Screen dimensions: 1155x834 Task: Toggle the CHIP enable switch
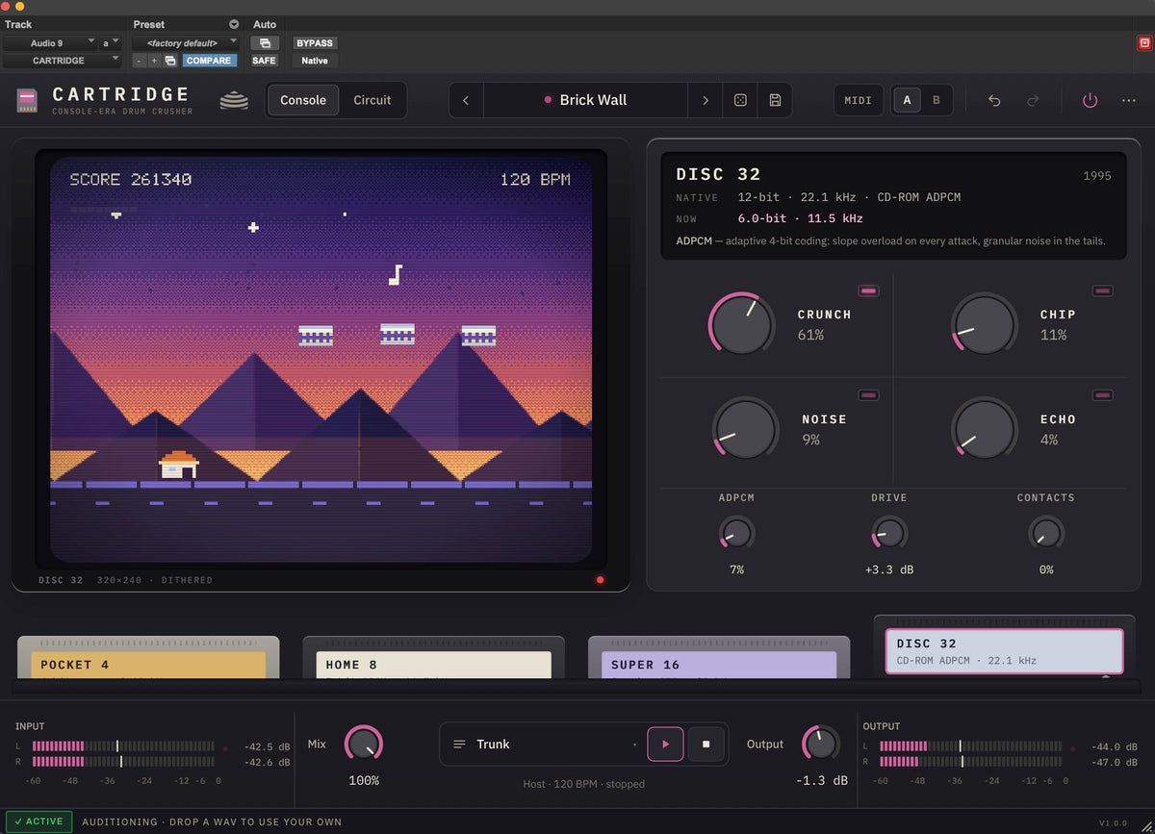pos(1103,291)
